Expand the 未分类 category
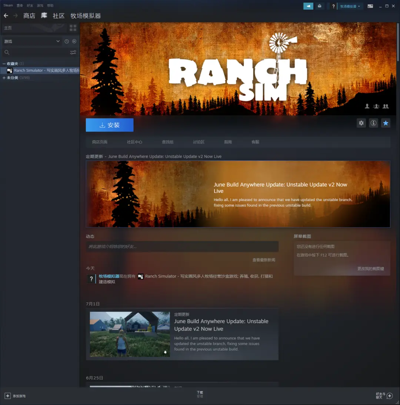Image resolution: width=400 pixels, height=405 pixels. coord(4,78)
